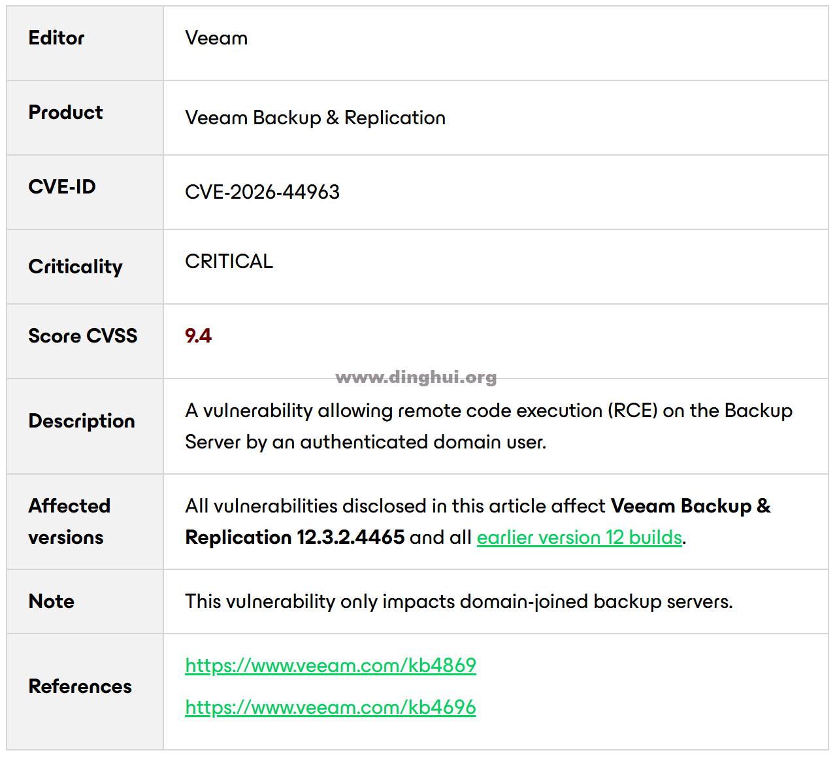Click the Criticality row label
Screen dimensions: 835x757
coord(76,267)
